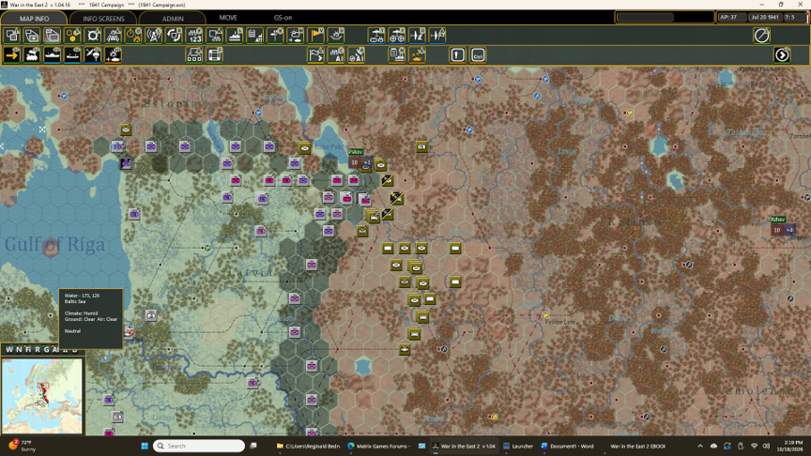Toggle the radio tower map overlay icon
This screenshot has width=811, height=456.
[x=154, y=35]
